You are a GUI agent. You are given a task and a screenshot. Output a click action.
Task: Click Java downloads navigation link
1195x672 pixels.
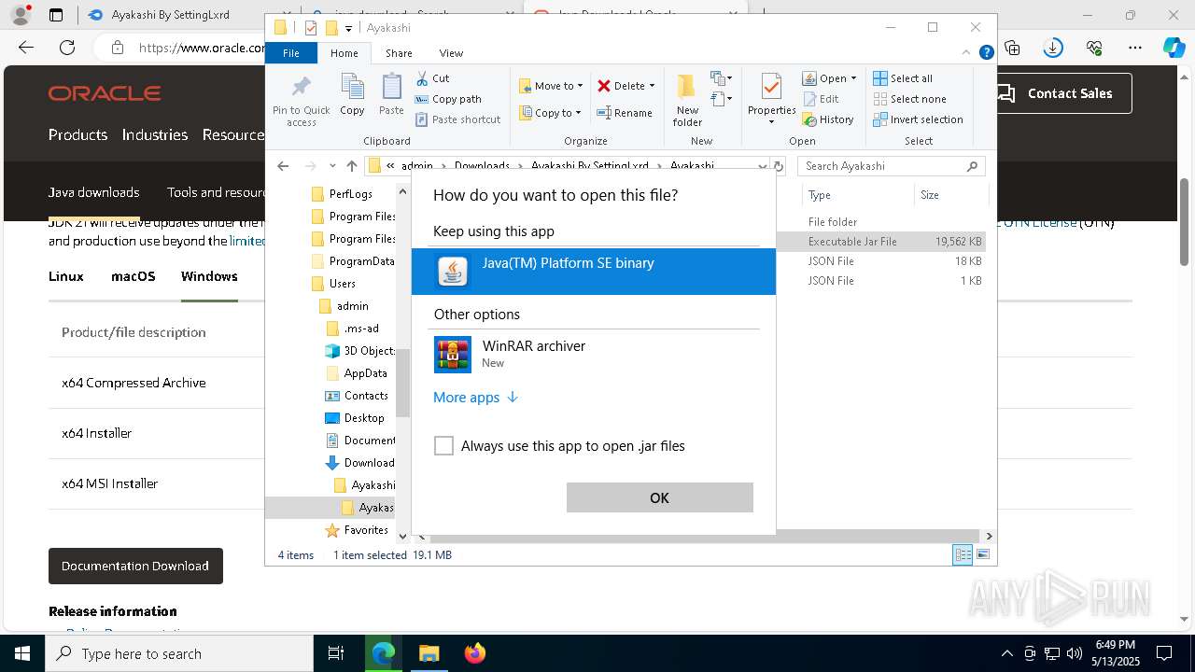(x=93, y=192)
